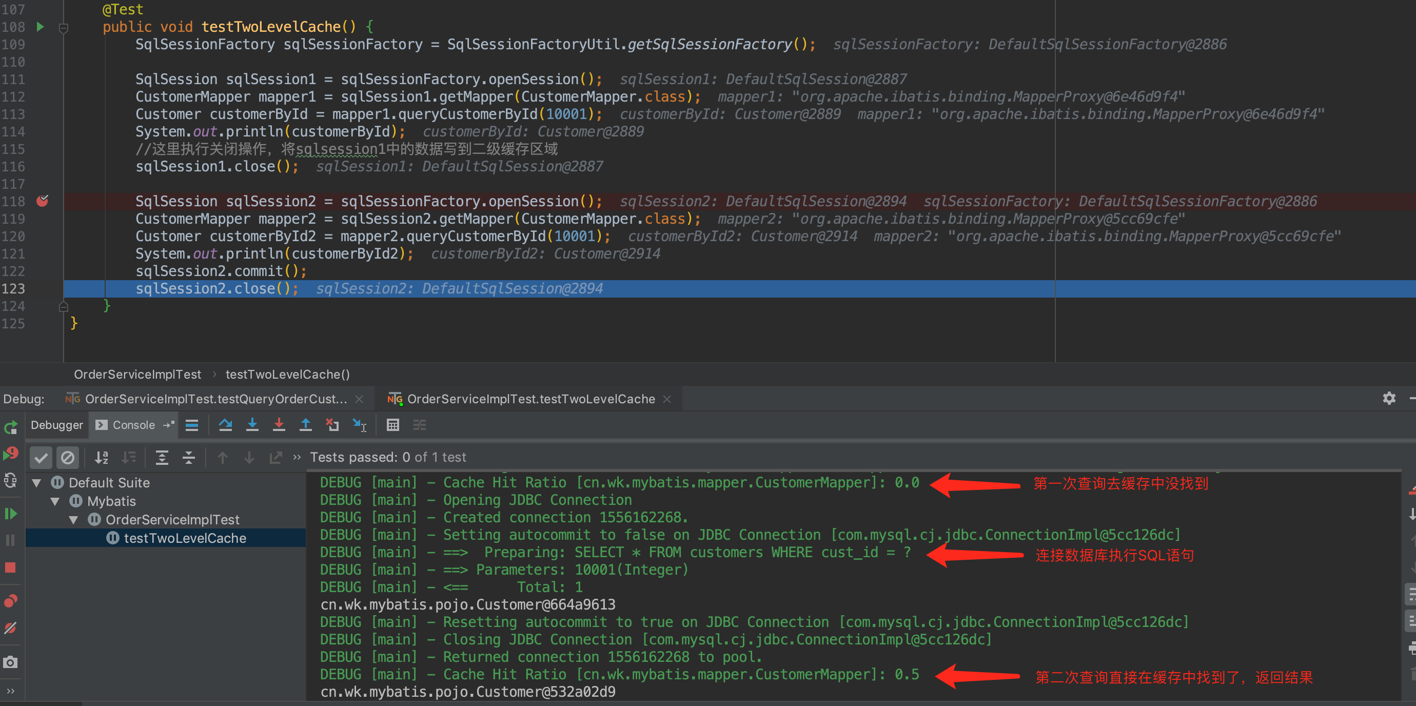Open the Evaluate Expression calculator icon
The width and height of the screenshot is (1416, 706).
392,425
